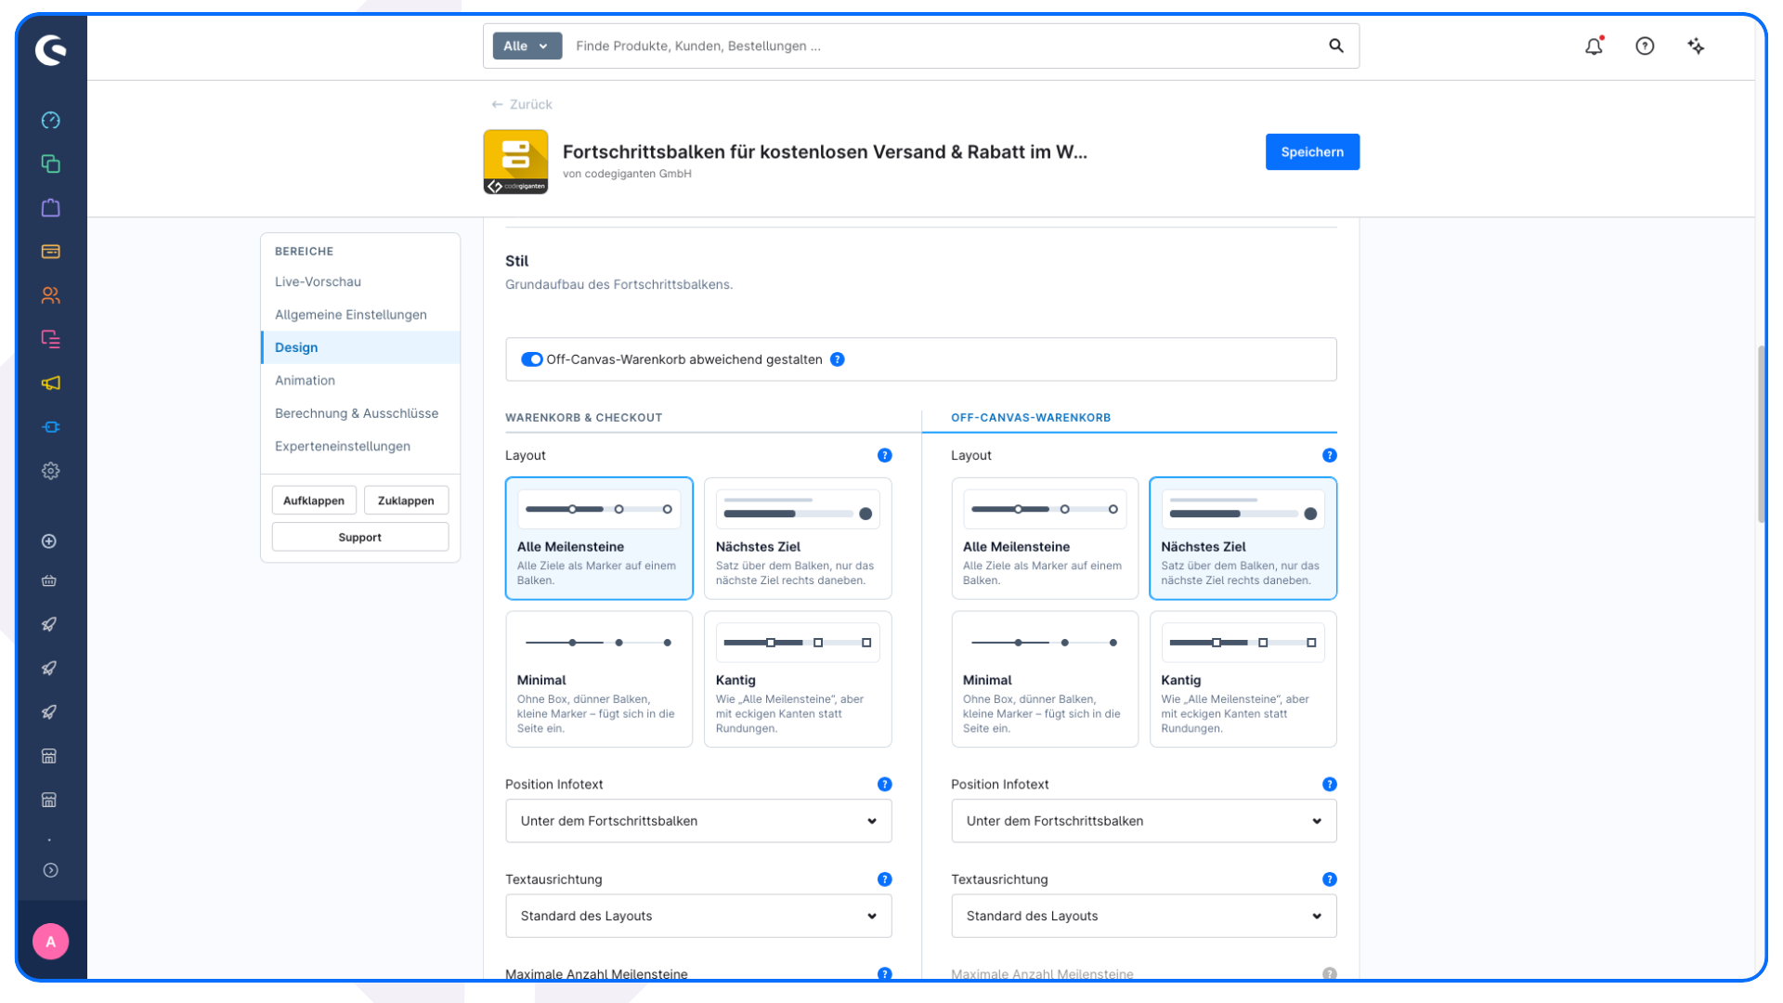Select Alle Meilensteine layout for Warenkorb & Checkout
This screenshot has height=1003, width=1783.
(x=599, y=539)
